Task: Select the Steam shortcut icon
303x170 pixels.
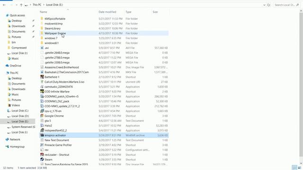Action: [42, 160]
